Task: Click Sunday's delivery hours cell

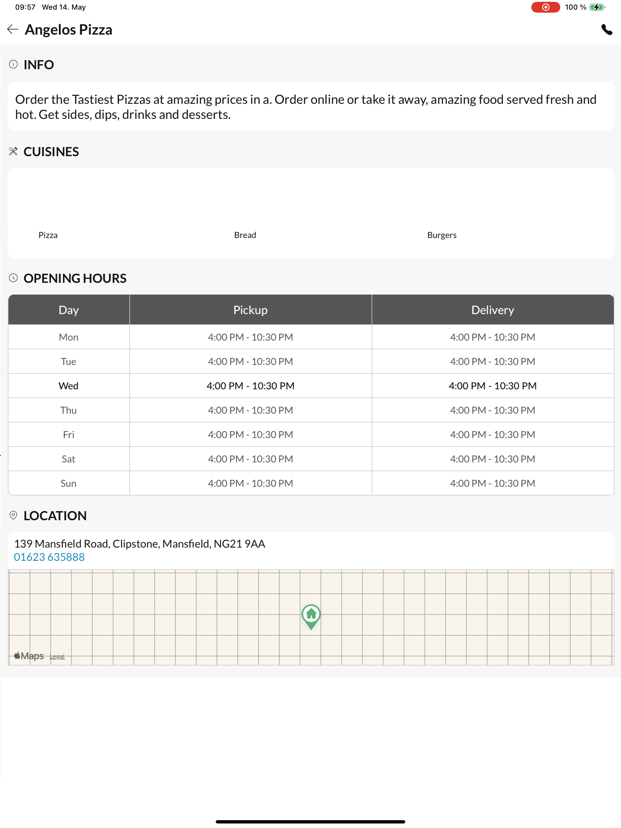Action: [493, 483]
